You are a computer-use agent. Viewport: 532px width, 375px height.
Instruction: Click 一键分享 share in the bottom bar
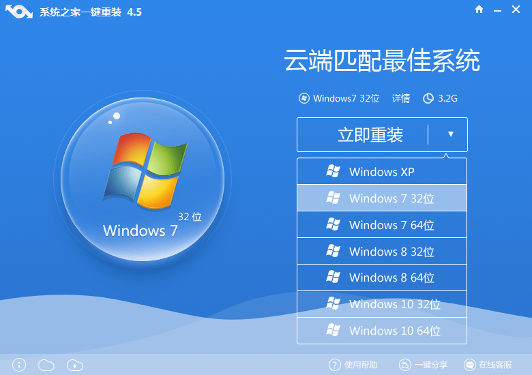click(x=422, y=365)
